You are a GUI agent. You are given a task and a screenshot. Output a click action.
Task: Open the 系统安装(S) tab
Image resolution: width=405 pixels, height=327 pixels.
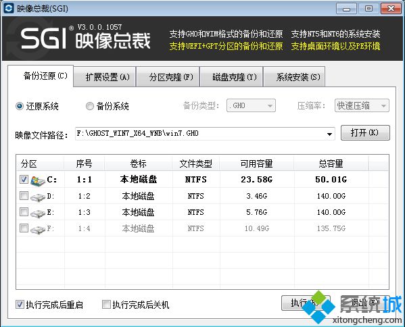tap(294, 77)
